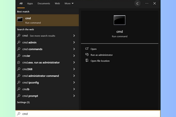Select 'cmdb' web suggestion text

click(26, 89)
